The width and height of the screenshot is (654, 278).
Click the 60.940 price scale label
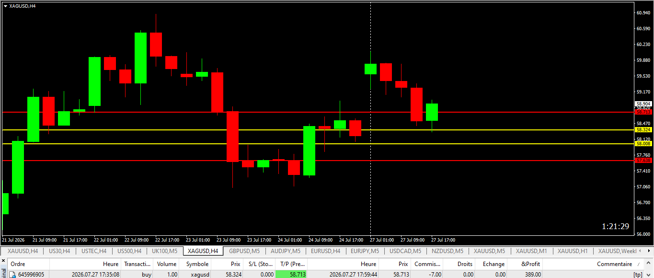click(x=643, y=13)
